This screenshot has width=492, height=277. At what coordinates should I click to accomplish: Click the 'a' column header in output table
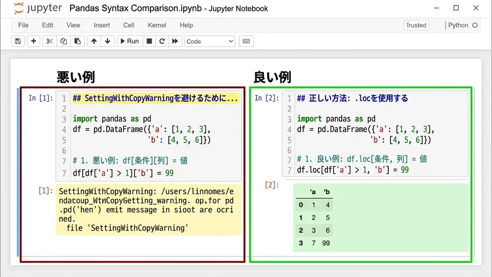(313, 192)
